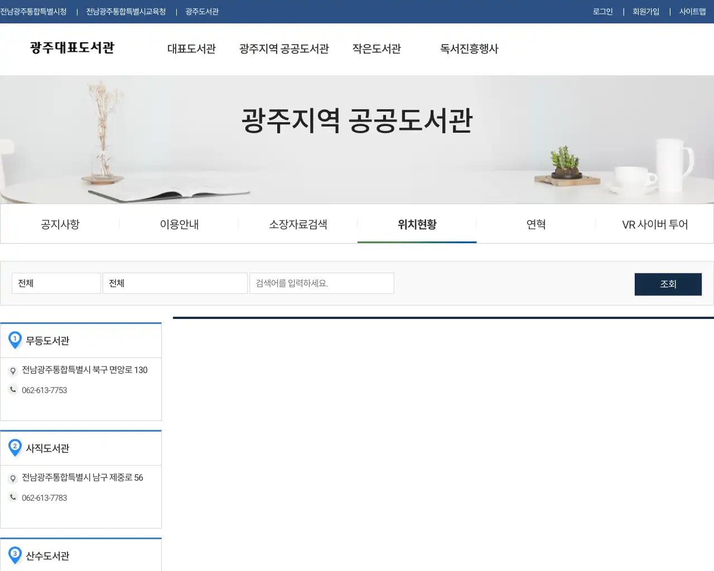Open the 공지사항 tab
This screenshot has width=714, height=571.
coord(60,224)
